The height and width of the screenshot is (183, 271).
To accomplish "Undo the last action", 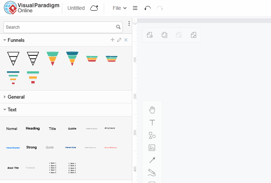I will pos(148,8).
